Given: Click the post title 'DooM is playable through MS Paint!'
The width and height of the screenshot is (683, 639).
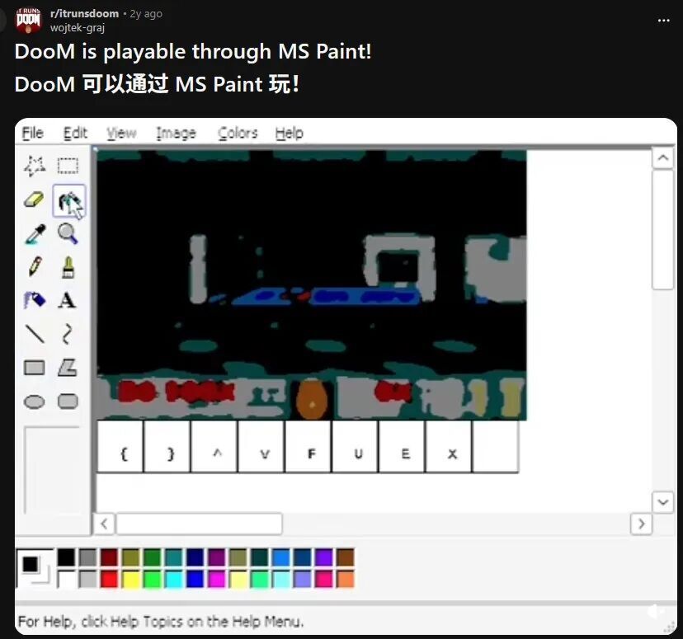Looking at the screenshot, I should click(x=193, y=51).
